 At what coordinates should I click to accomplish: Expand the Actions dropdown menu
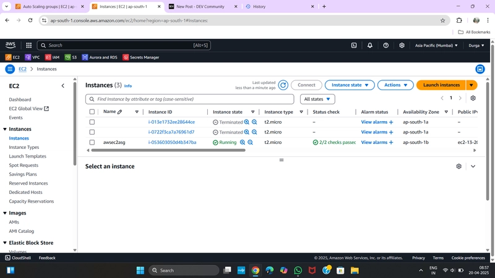(x=395, y=85)
